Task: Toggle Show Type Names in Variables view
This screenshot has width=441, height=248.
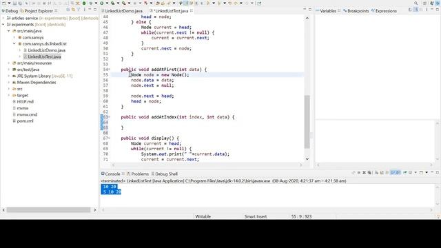Action: tap(410, 10)
